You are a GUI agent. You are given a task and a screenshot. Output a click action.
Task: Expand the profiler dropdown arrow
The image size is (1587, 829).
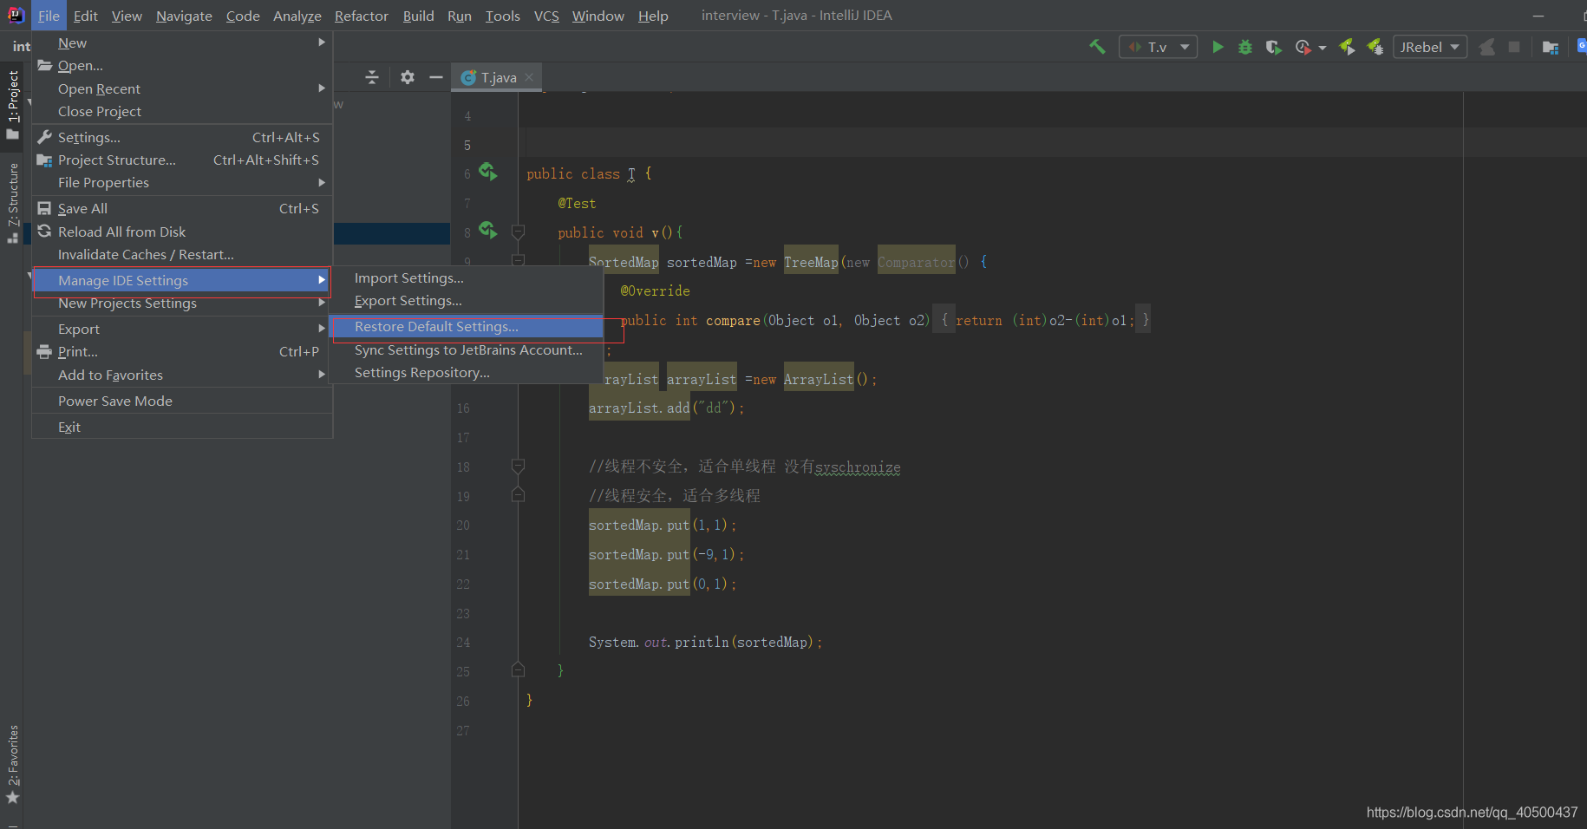pyautogui.click(x=1322, y=48)
